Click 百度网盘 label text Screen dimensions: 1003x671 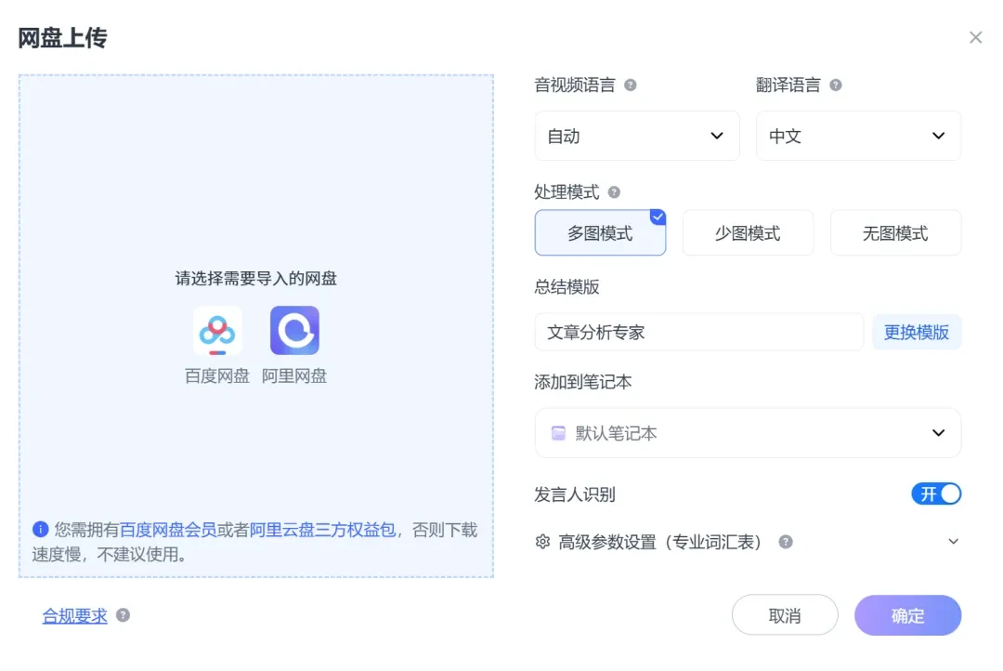coord(217,375)
